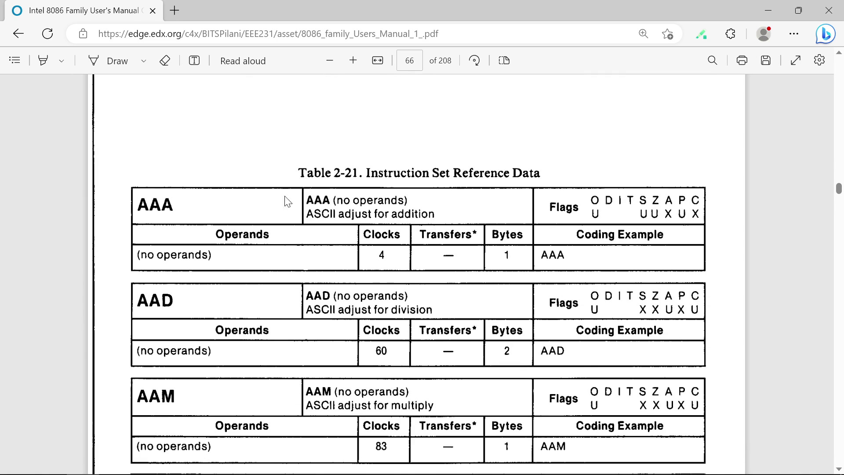Click the Draw tool button
844x475 pixels.
click(x=109, y=61)
